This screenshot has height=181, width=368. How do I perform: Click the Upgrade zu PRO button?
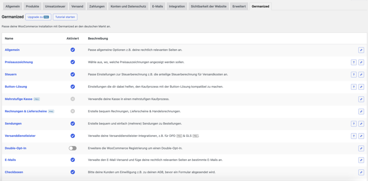pos(38,17)
